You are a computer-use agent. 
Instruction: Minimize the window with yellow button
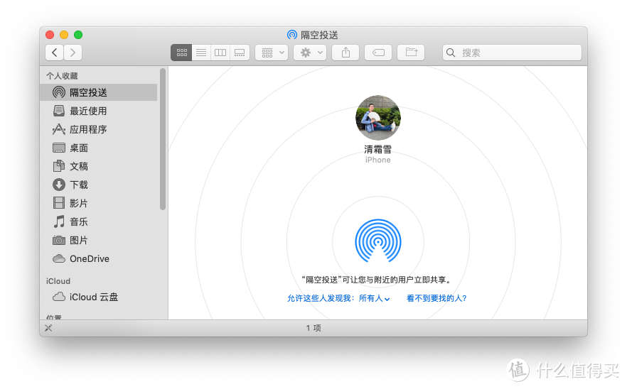coord(64,35)
